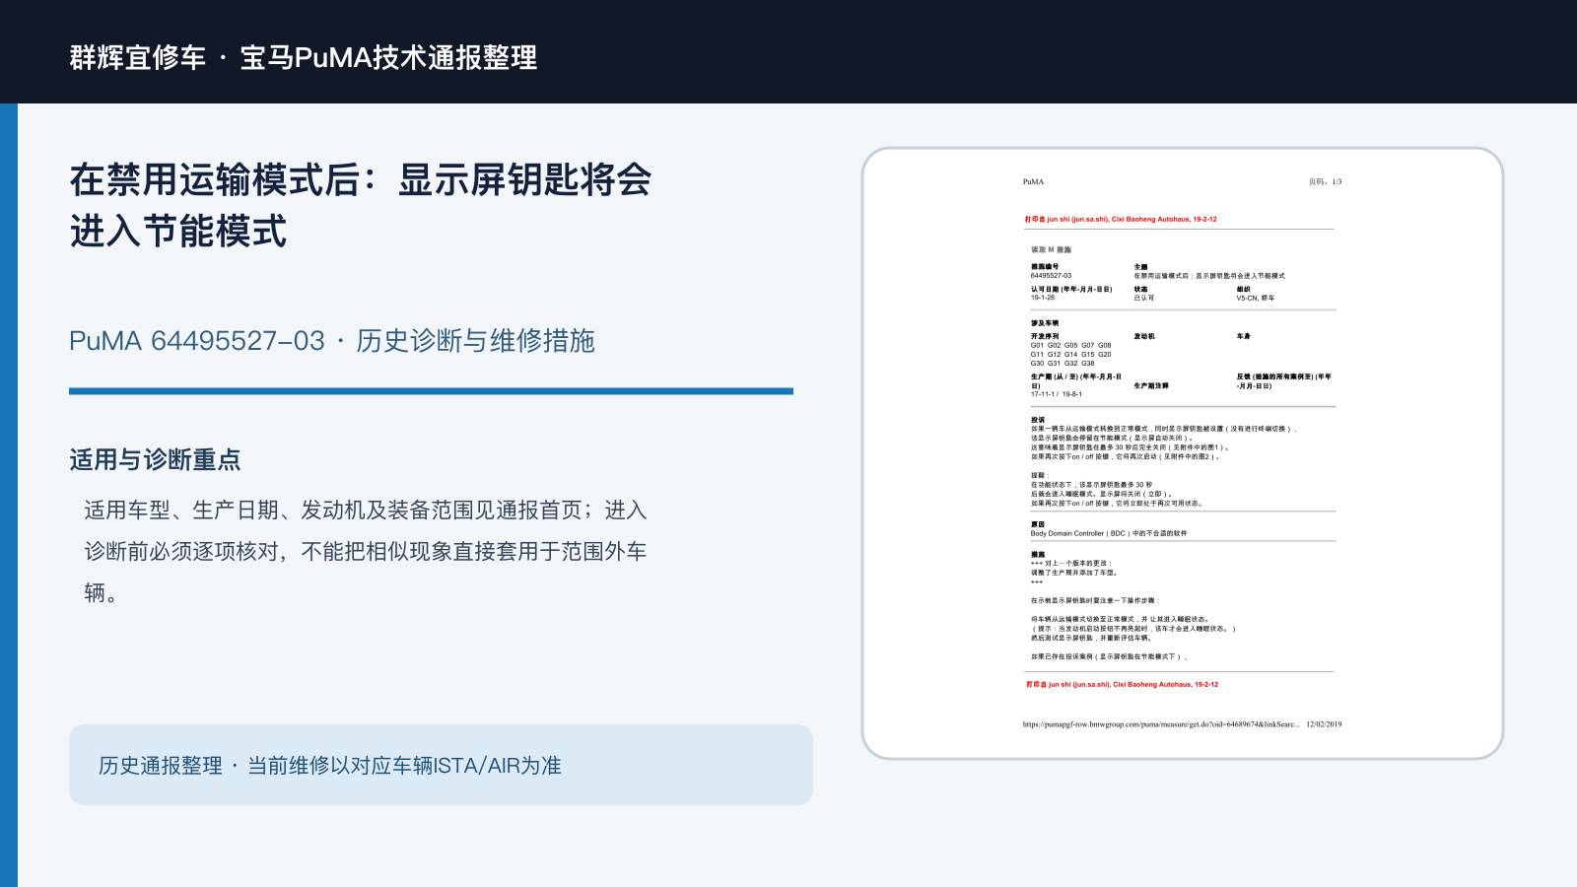This screenshot has width=1577, height=887.
Task: Click the PuMA 64495527-03 subtitle line
Action: (331, 341)
